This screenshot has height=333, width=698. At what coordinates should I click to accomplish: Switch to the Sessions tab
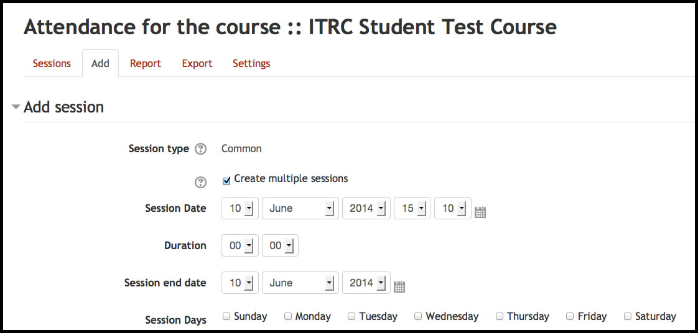52,63
